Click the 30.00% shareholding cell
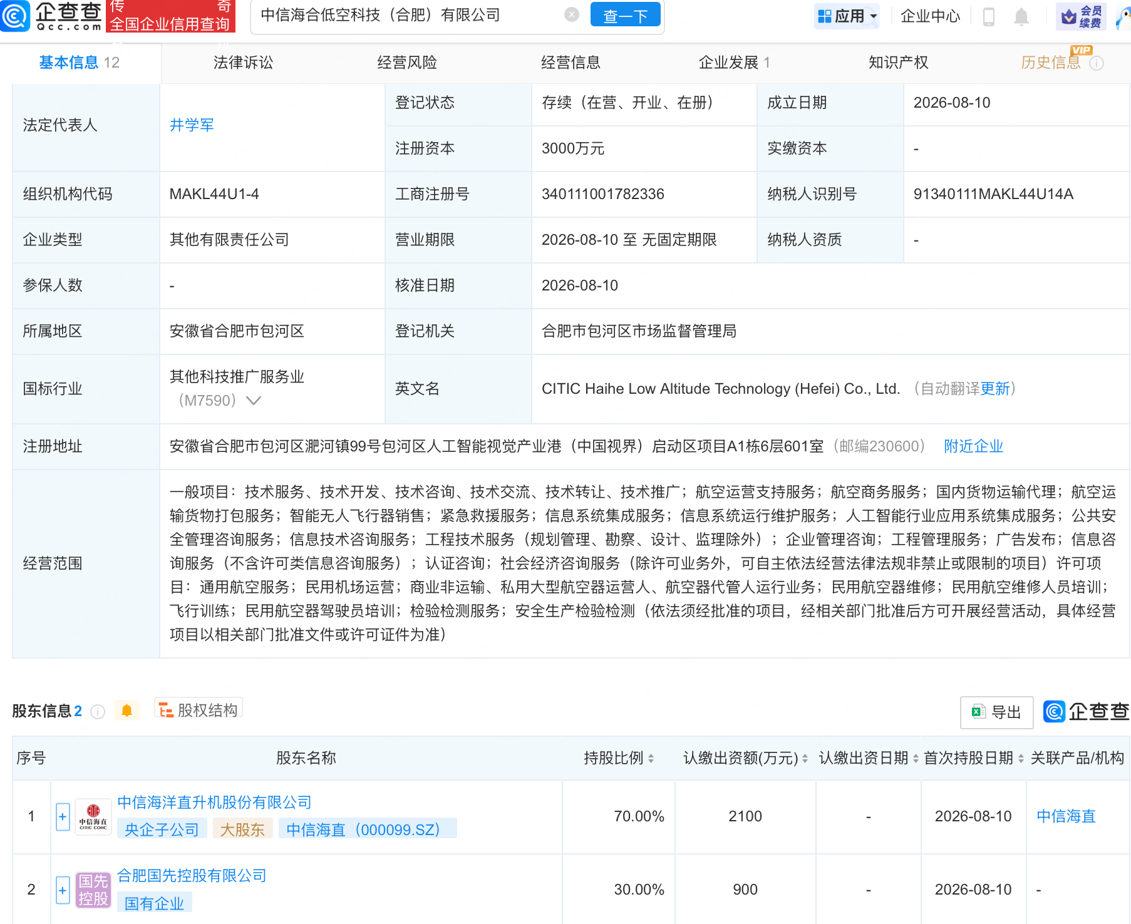 pyautogui.click(x=639, y=890)
